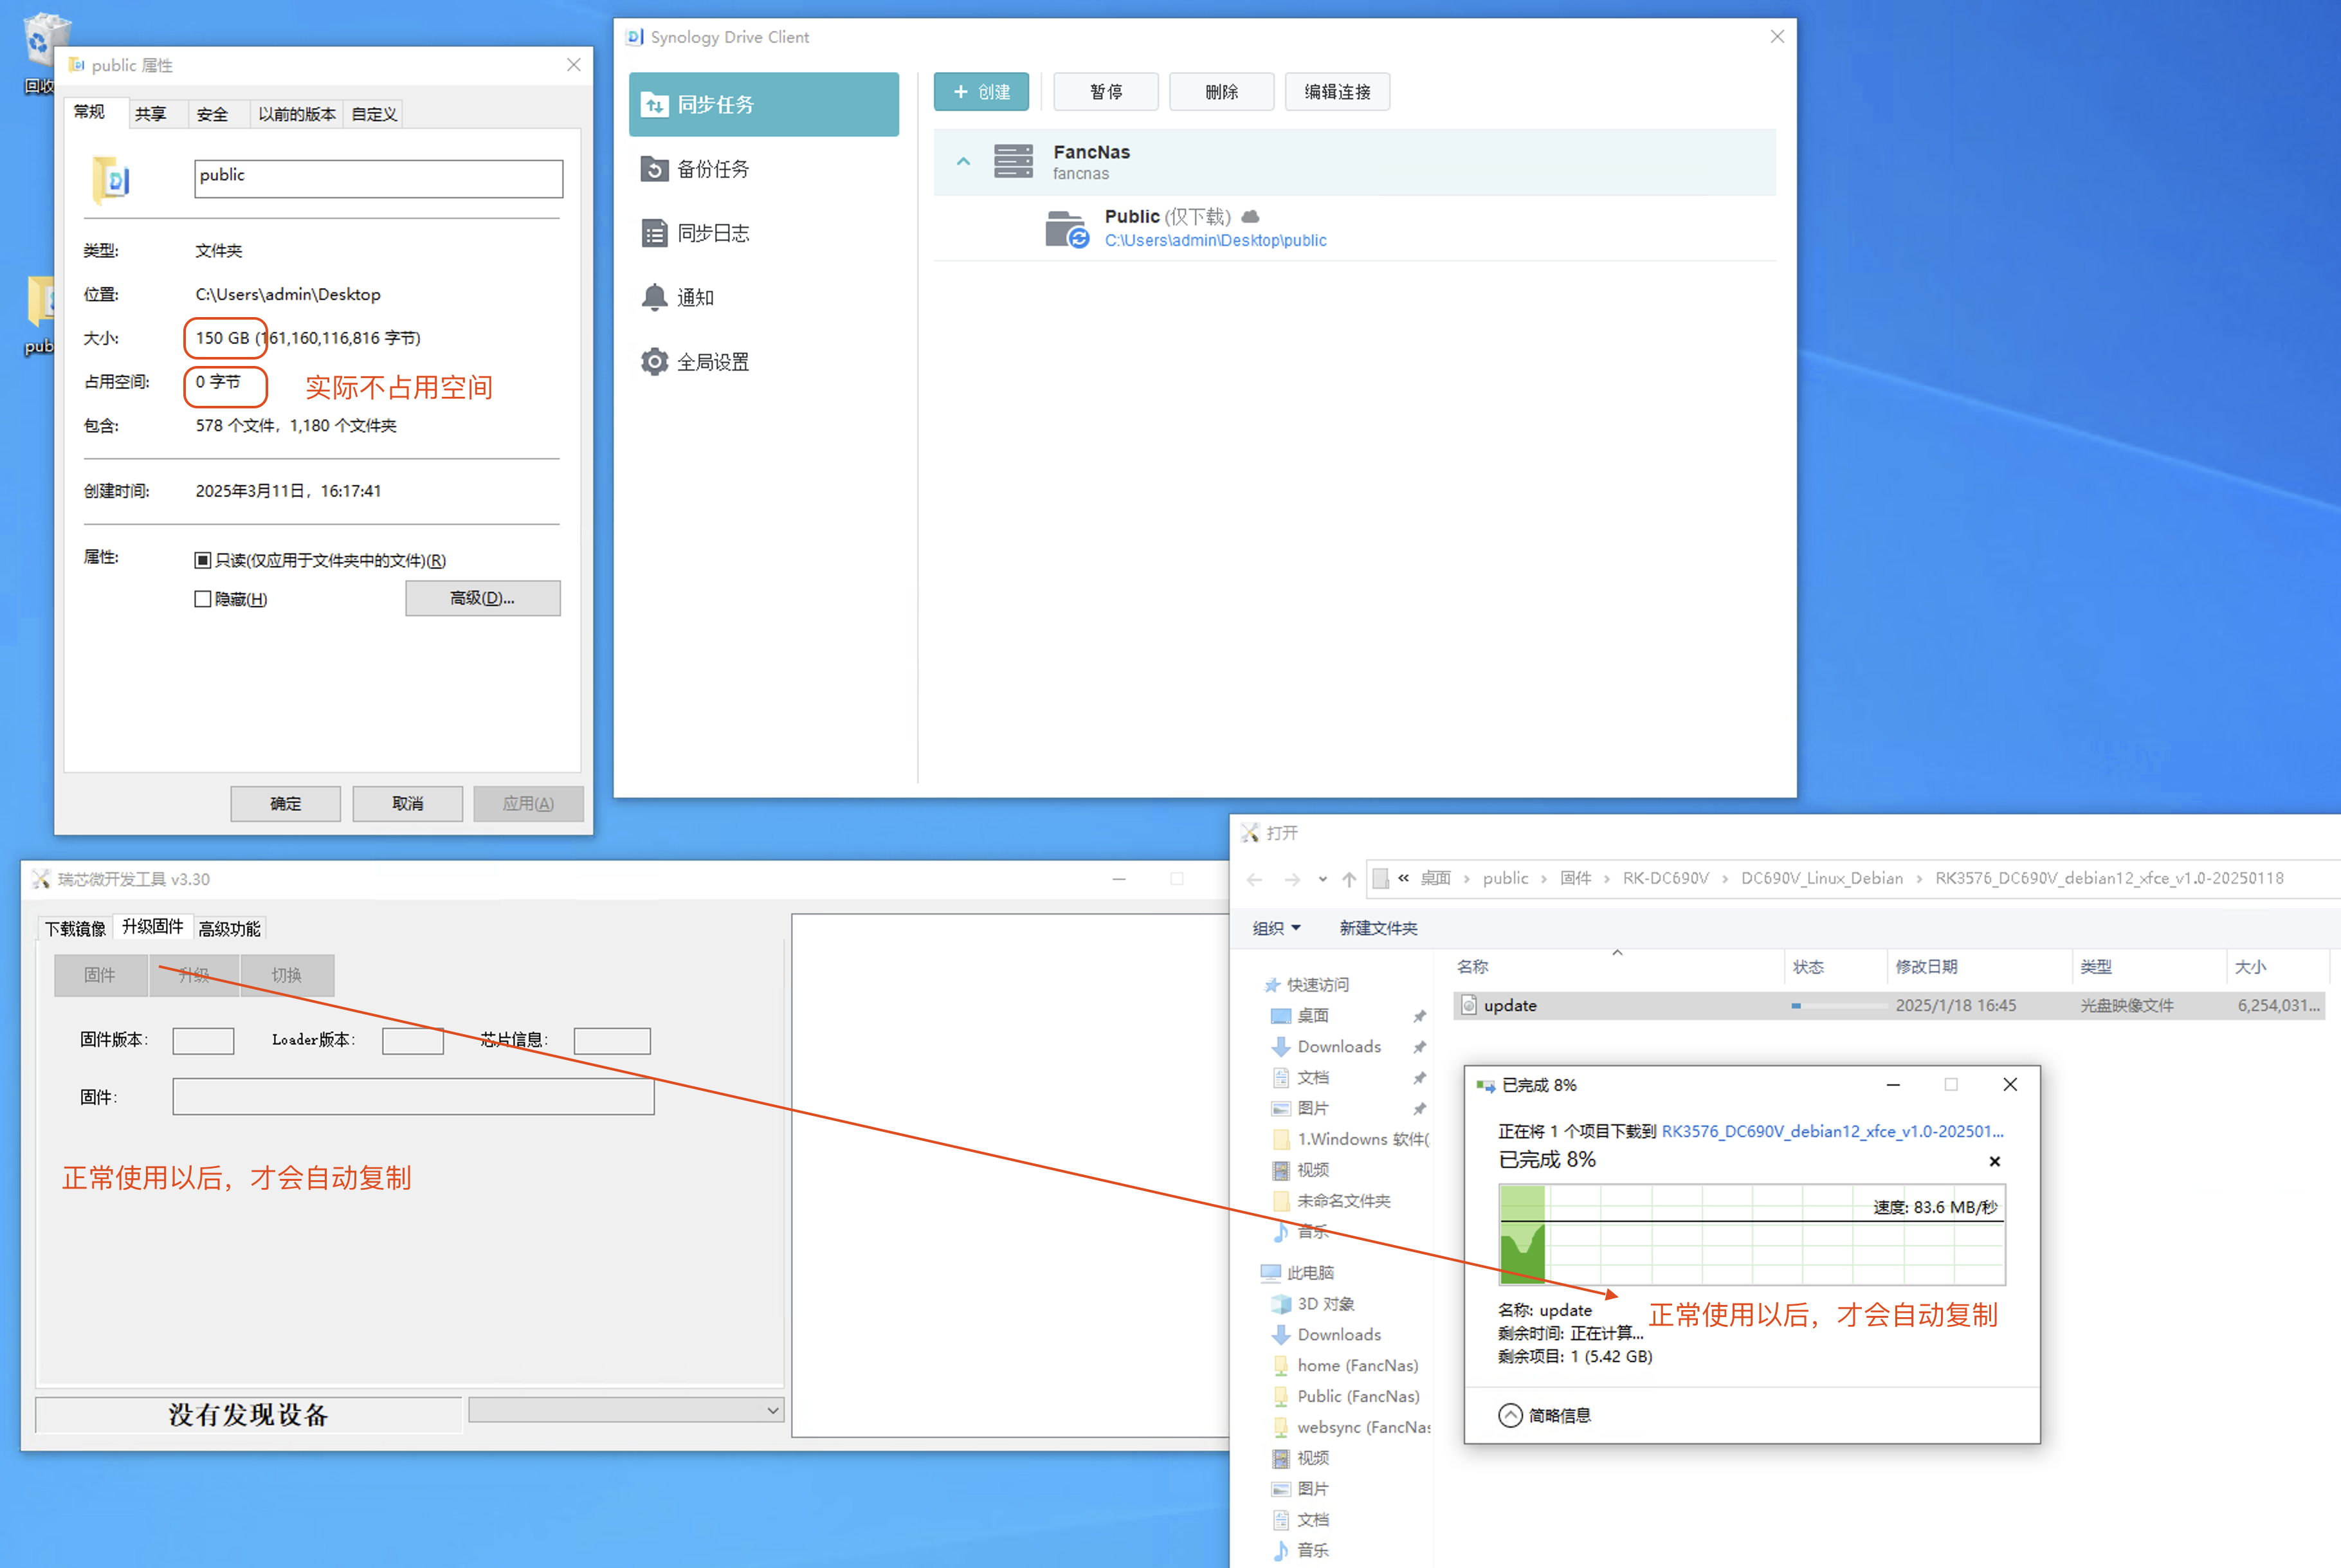Go back in the Open file dialog
2341x1568 pixels.
click(1255, 879)
